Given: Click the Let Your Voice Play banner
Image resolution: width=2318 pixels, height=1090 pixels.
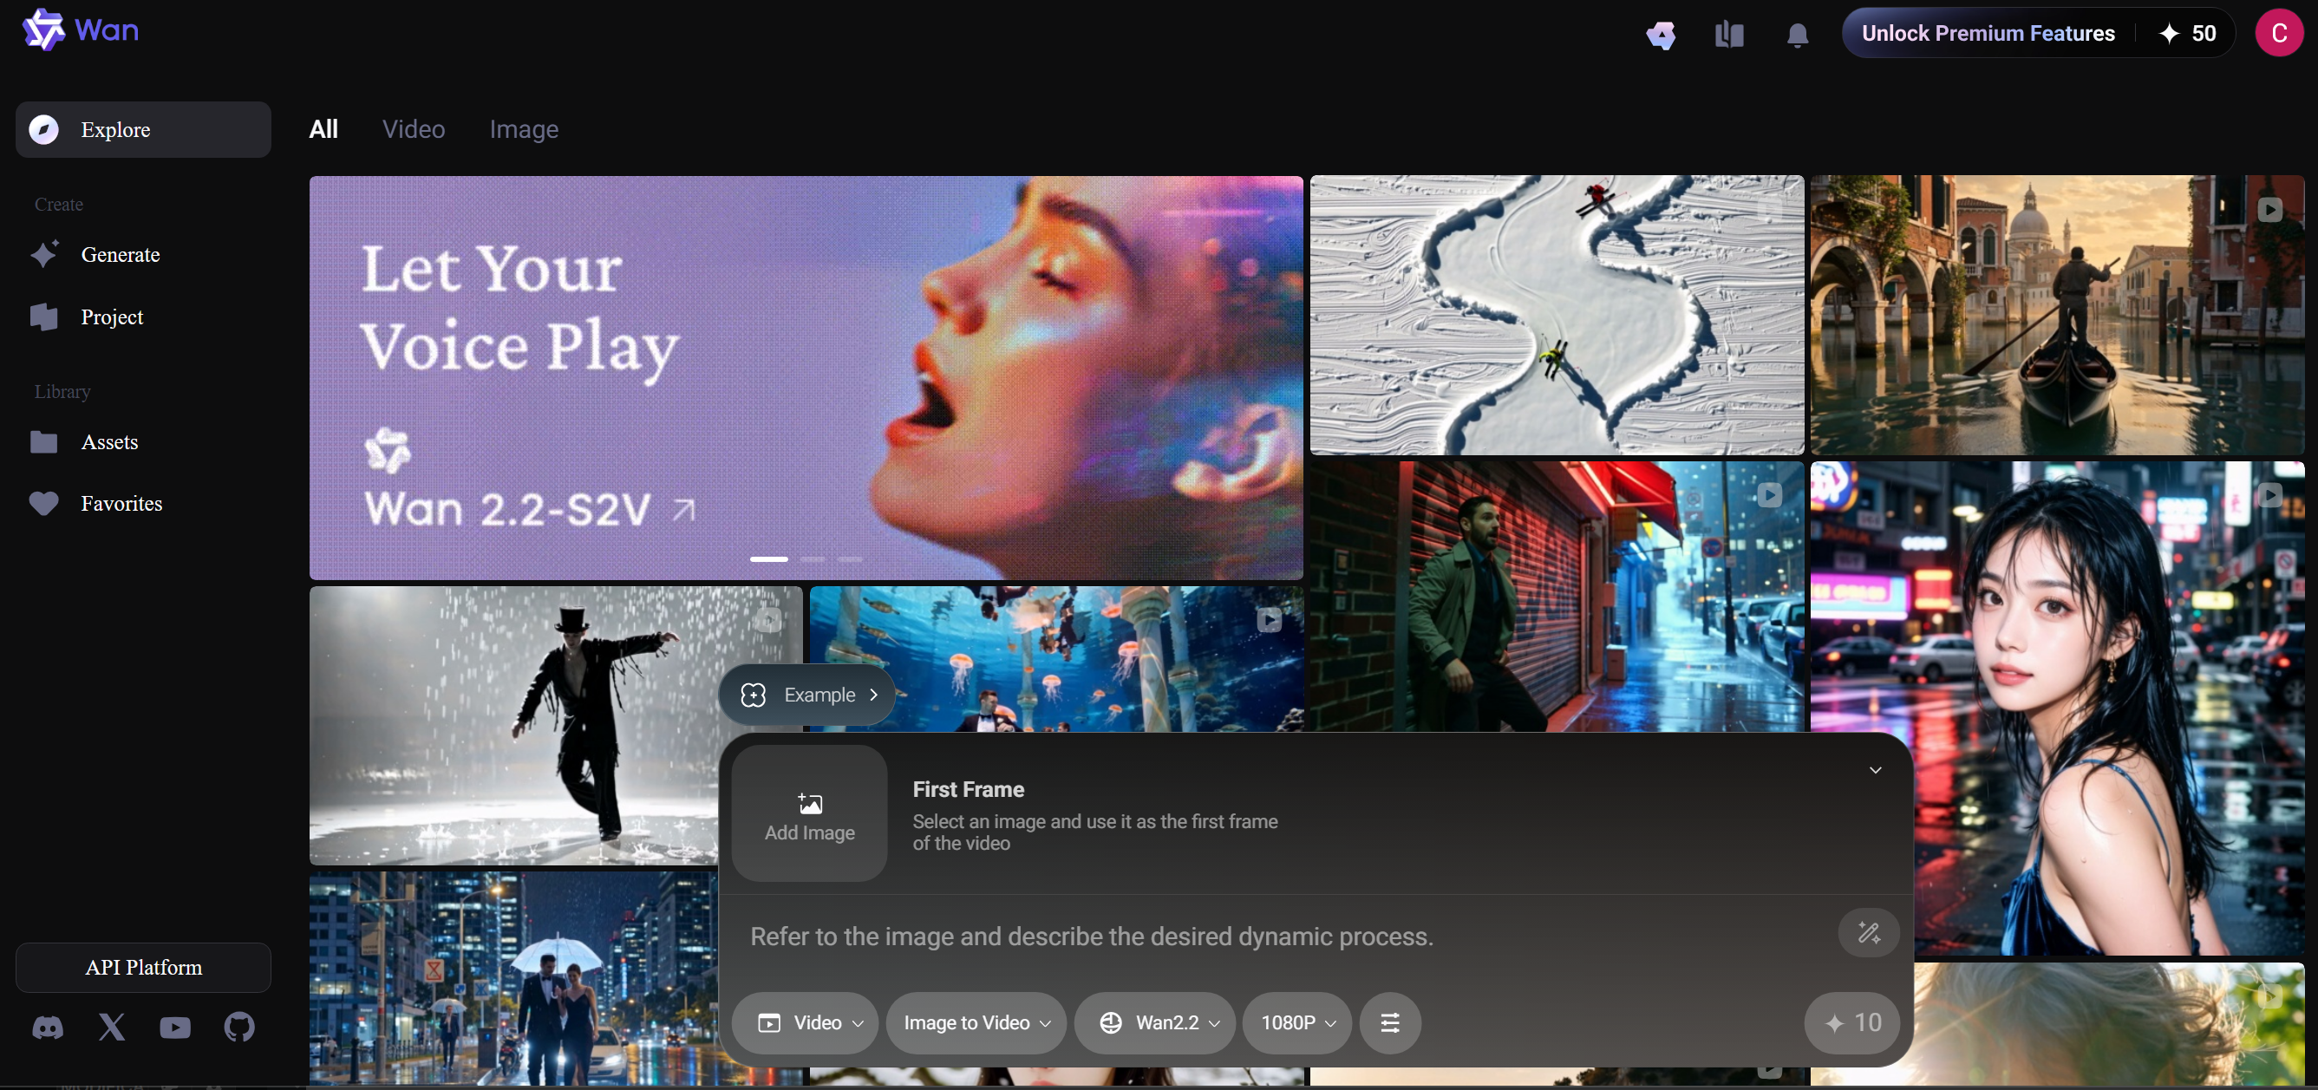Looking at the screenshot, I should 806,377.
